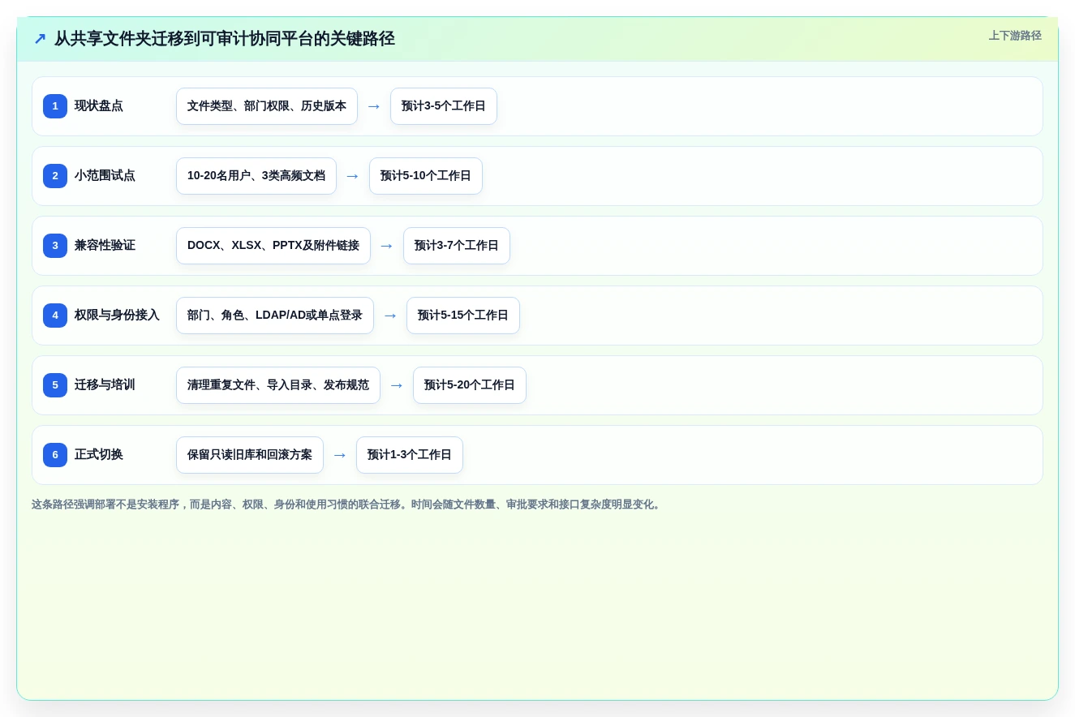This screenshot has width=1075, height=717.
Task: Click the step number 5 badge
Action: 55,385
